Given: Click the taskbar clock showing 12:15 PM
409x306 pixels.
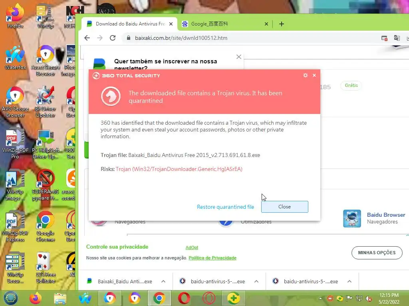Looking at the screenshot, I should [389, 298].
